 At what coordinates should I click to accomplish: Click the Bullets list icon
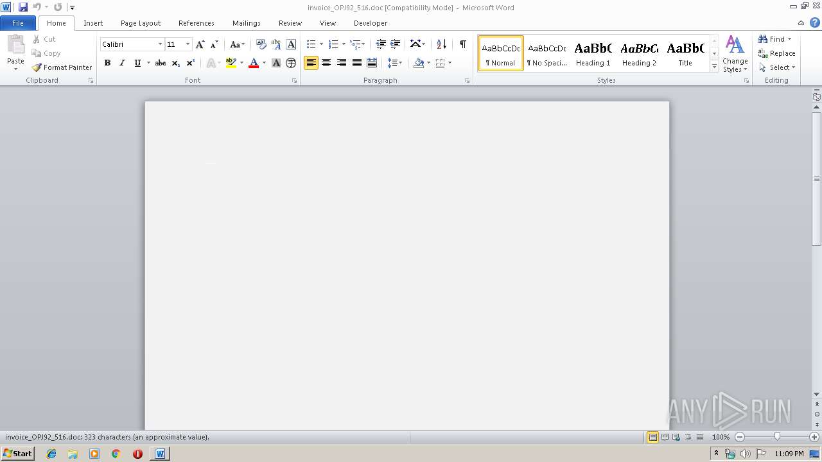click(311, 44)
